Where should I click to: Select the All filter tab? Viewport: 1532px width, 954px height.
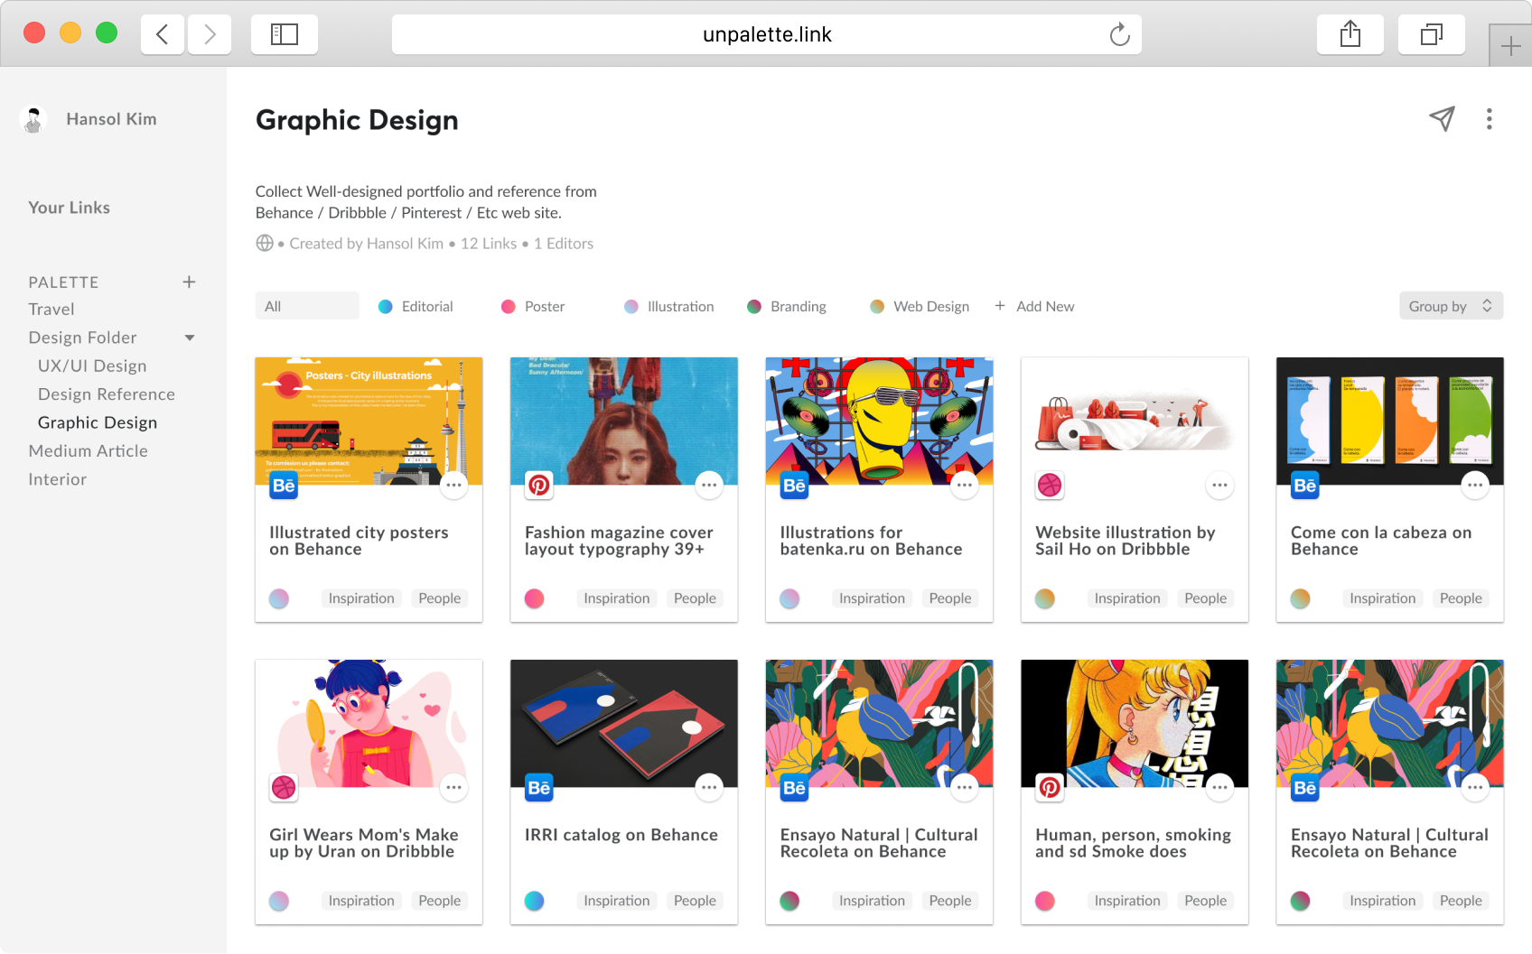[x=307, y=306]
